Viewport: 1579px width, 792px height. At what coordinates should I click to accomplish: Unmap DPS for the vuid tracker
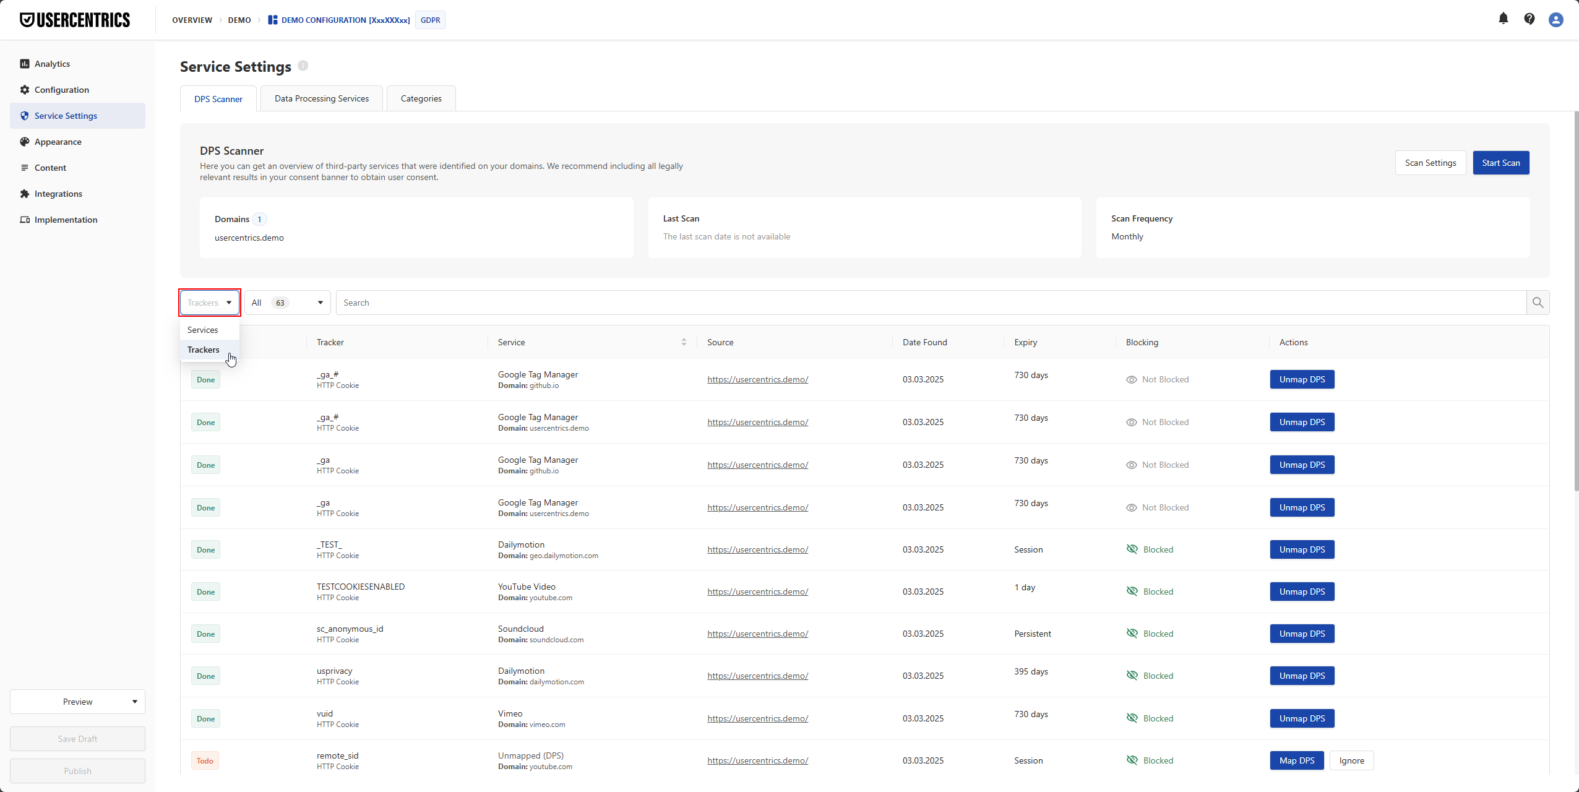click(1302, 718)
